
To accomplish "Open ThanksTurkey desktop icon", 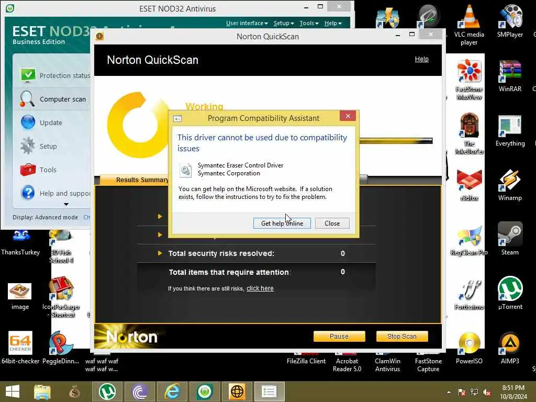I will 20,243.
